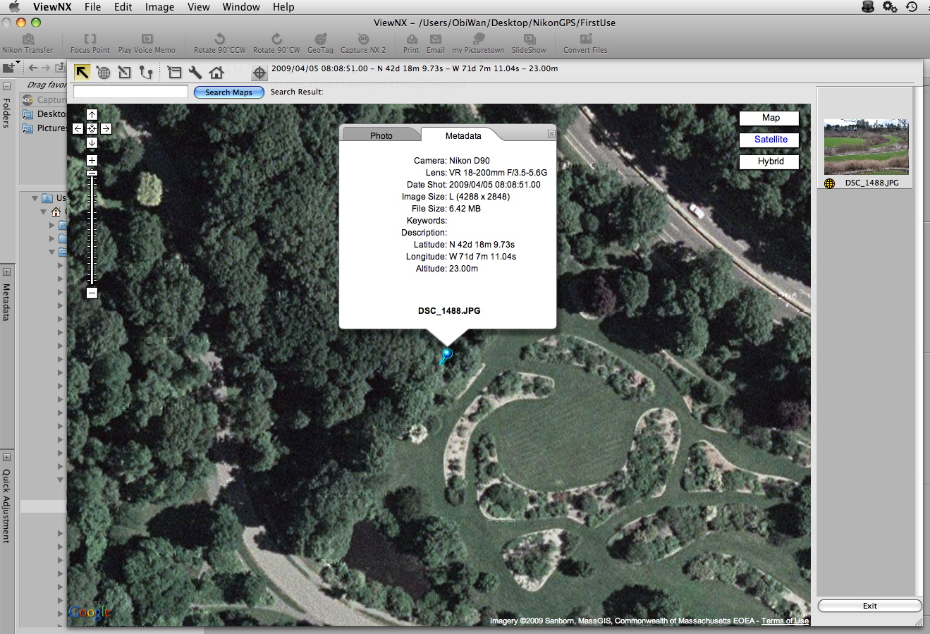Open the Desktop favorite folder
930x634 pixels.
pyautogui.click(x=44, y=114)
